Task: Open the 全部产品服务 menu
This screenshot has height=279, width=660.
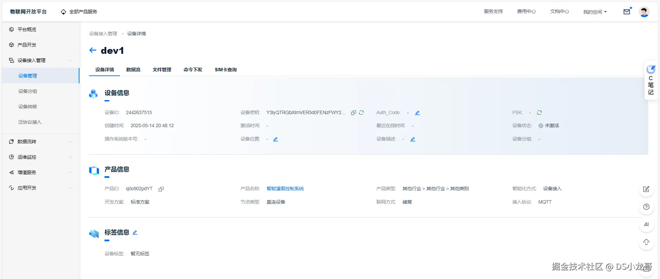Action: (79, 12)
